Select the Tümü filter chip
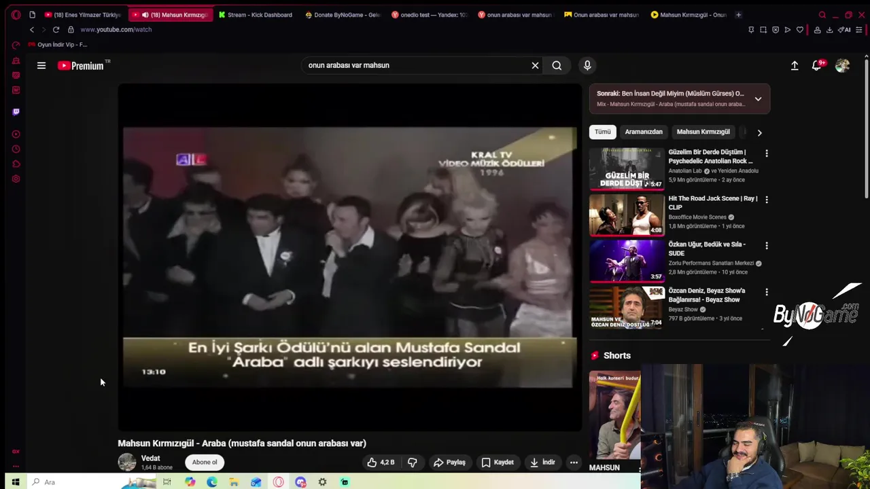870x489 pixels. (602, 132)
